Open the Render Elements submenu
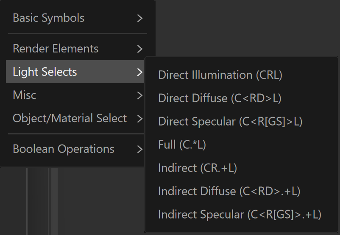The image size is (340, 235). [x=78, y=49]
